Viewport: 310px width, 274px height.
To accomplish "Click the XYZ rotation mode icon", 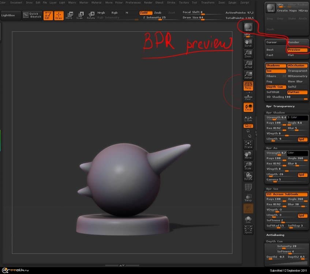I will pyautogui.click(x=248, y=126).
